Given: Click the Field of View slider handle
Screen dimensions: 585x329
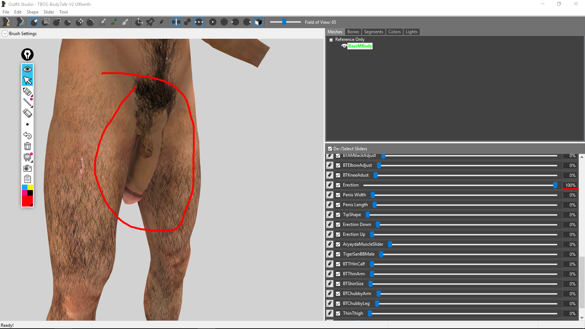Looking at the screenshot, I should coord(284,22).
